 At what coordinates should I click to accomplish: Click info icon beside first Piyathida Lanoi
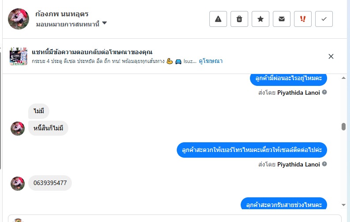click(324, 92)
